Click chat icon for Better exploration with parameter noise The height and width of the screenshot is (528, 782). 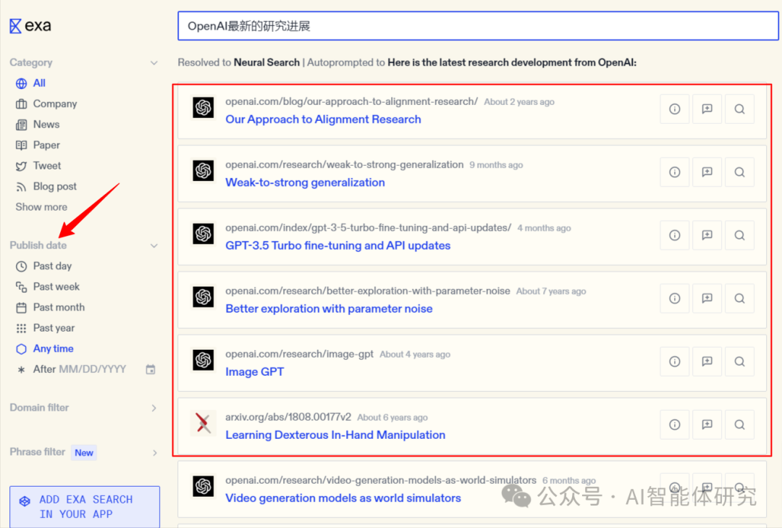pos(707,298)
